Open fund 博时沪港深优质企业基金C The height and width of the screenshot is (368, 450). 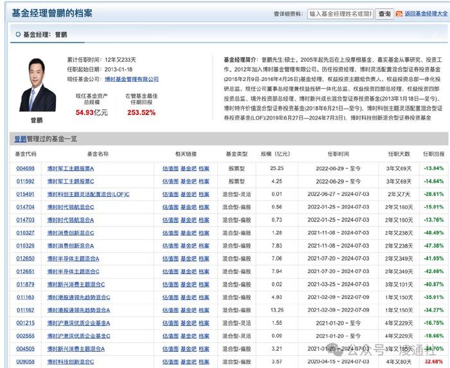pyautogui.click(x=78, y=336)
